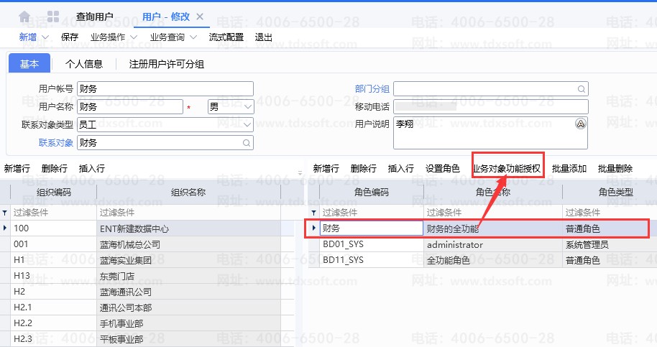The height and width of the screenshot is (347, 657).
Task: Select row 蓝海通讯公司
Action: click(147, 292)
